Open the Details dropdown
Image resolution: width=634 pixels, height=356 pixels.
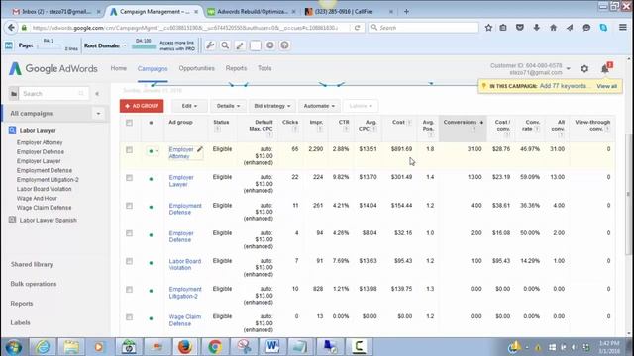click(228, 106)
